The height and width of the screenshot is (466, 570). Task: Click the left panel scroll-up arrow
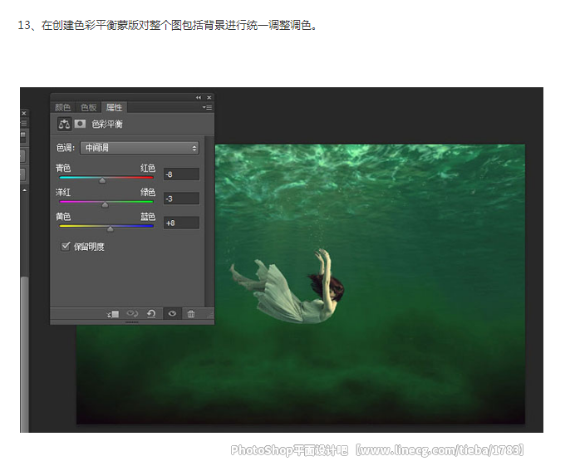(24, 190)
